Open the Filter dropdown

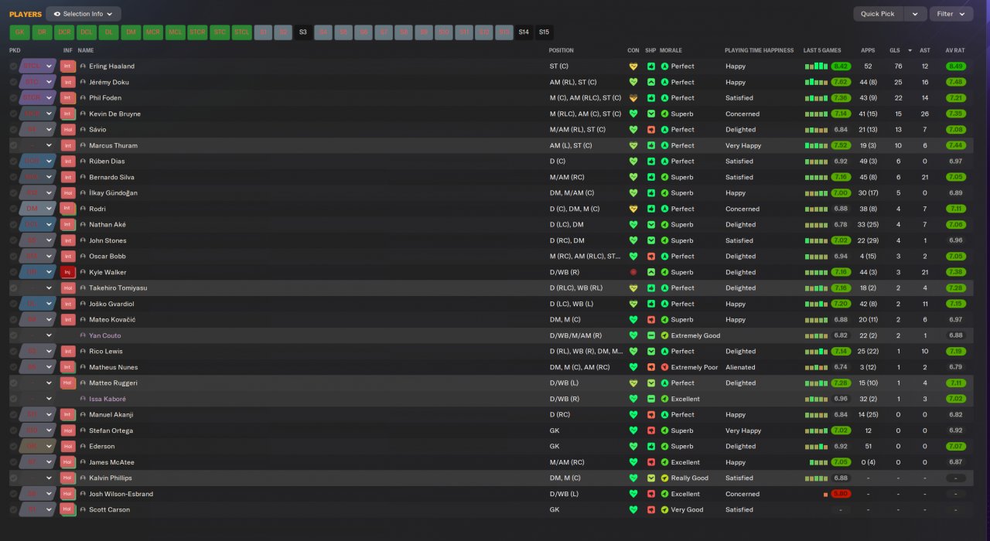point(952,14)
